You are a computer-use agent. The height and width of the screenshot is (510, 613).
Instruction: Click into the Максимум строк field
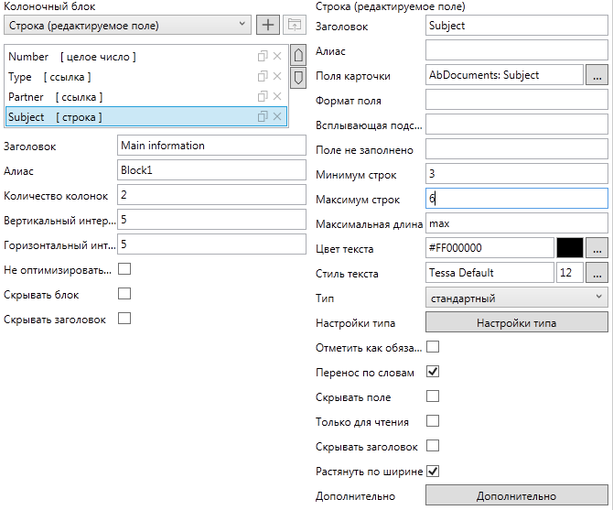pyautogui.click(x=517, y=199)
